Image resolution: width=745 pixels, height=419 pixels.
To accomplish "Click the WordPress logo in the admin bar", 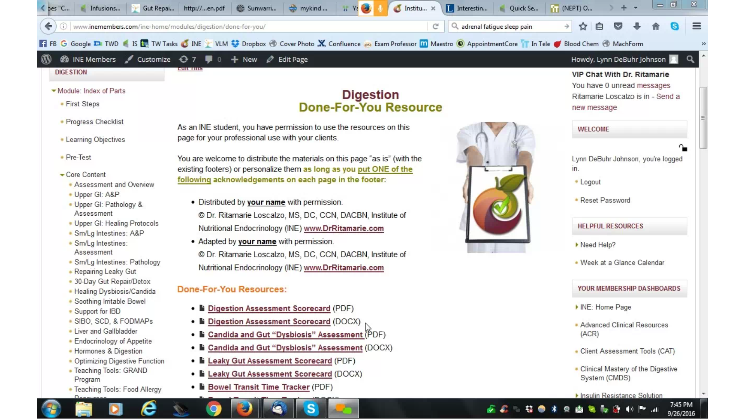I will (x=47, y=59).
